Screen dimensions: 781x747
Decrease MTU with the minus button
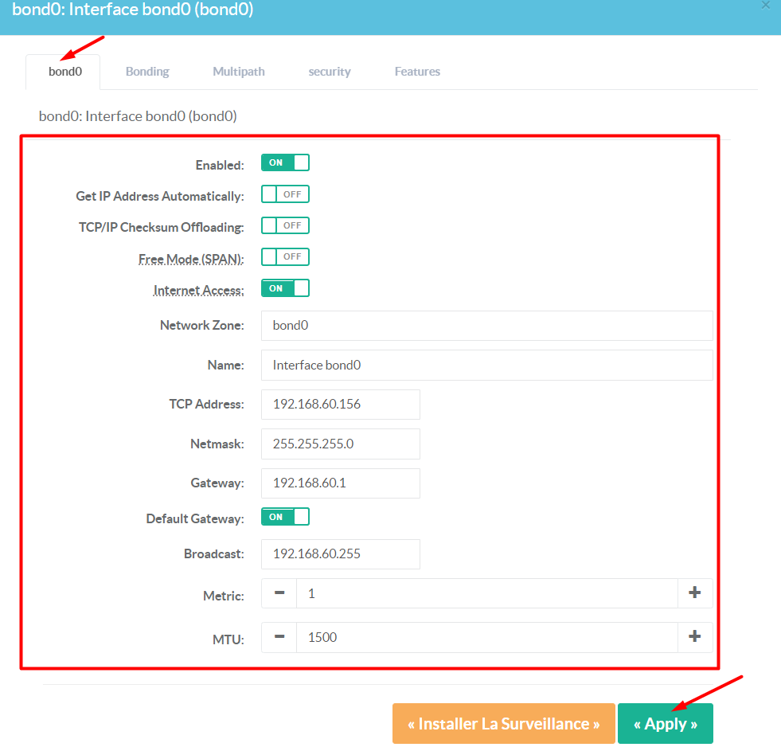coord(279,637)
